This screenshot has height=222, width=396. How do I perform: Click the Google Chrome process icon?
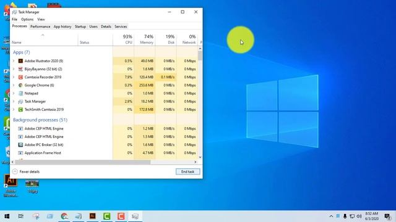[20, 85]
